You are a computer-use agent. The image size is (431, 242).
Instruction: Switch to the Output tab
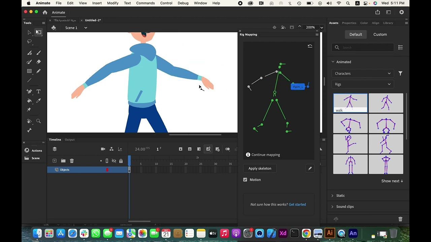pos(70,139)
